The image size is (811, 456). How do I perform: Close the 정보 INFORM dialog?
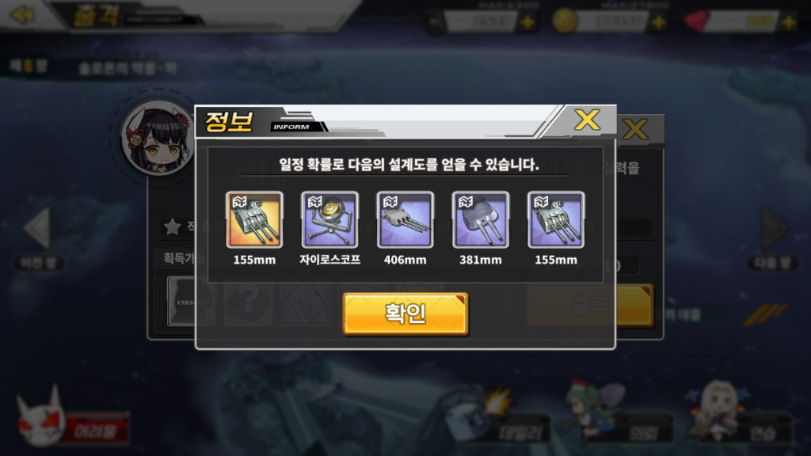click(587, 120)
